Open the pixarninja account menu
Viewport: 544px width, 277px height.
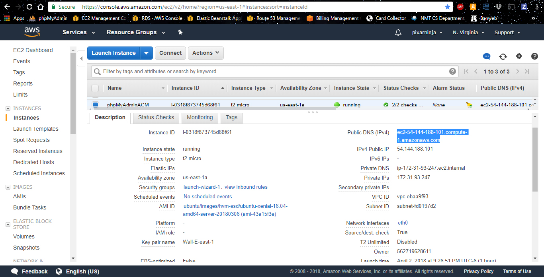[427, 33]
